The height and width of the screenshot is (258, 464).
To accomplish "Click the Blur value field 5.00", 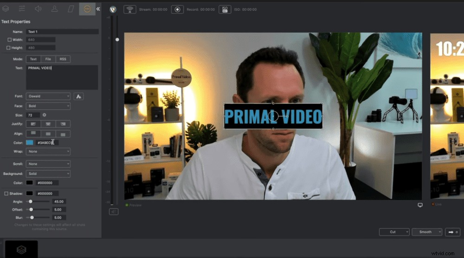I will click(x=59, y=218).
